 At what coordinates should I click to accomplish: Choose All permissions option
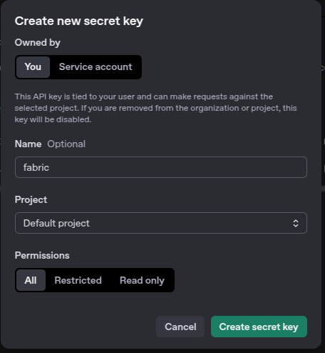[x=31, y=280]
